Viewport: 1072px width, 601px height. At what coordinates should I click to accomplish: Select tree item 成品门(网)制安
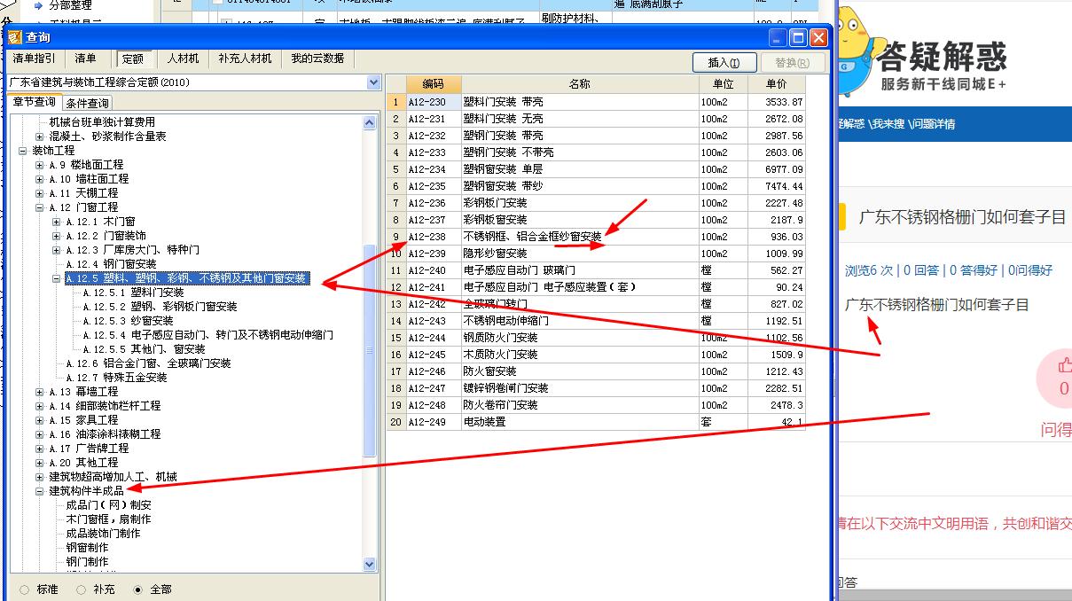tap(109, 505)
